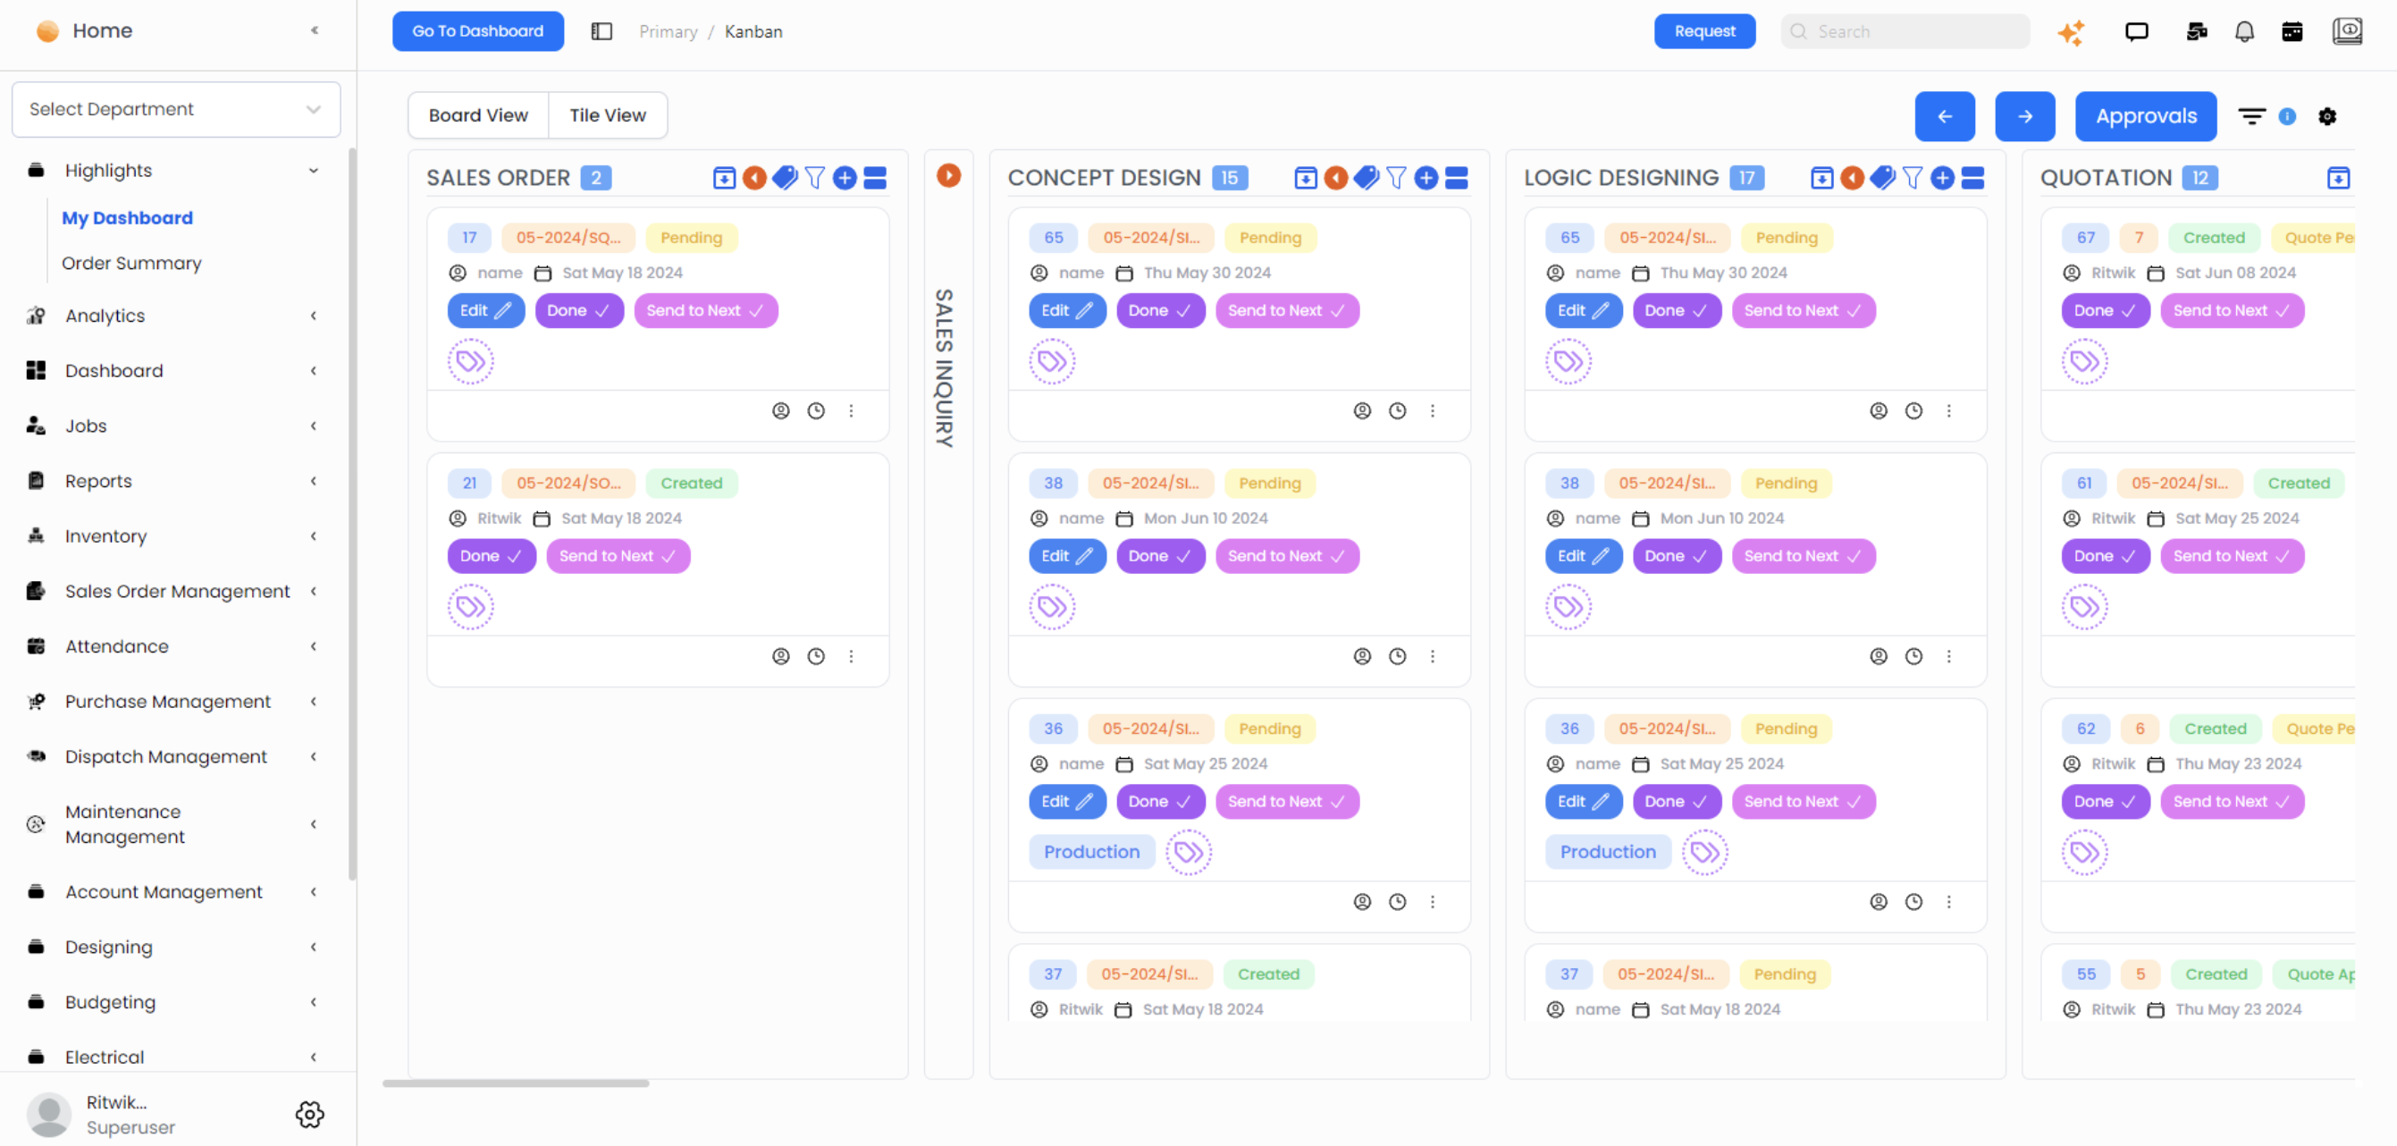This screenshot has width=2397, height=1146.
Task: Click the blue plus icon in Concept Design header
Action: (x=1426, y=178)
